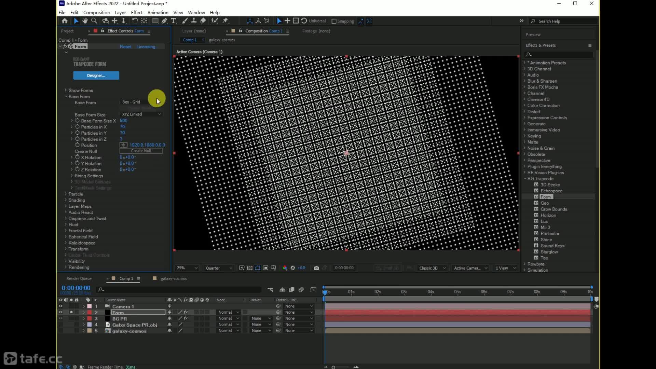Toggle Base Form Size X stopwatch

pyautogui.click(x=77, y=121)
